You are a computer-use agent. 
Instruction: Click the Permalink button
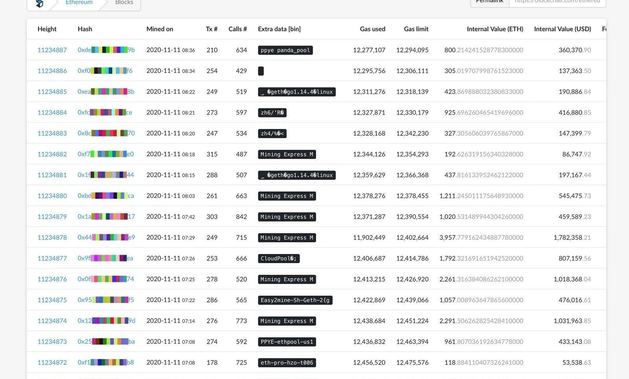pos(489,2)
